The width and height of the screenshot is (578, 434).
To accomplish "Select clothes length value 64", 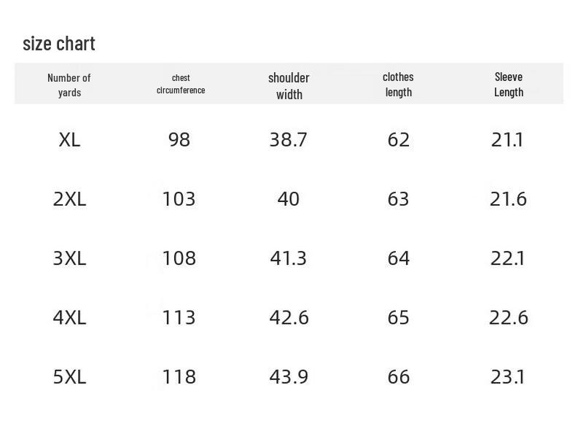I will click(398, 258).
